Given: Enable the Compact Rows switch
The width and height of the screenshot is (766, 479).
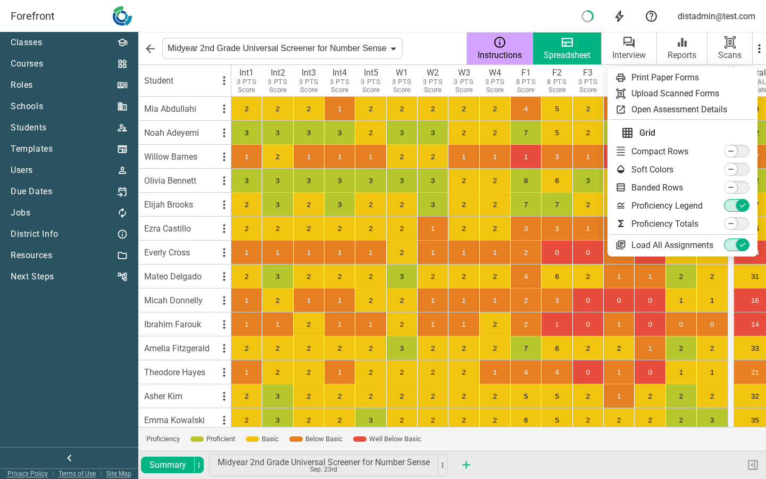Looking at the screenshot, I should [x=736, y=151].
